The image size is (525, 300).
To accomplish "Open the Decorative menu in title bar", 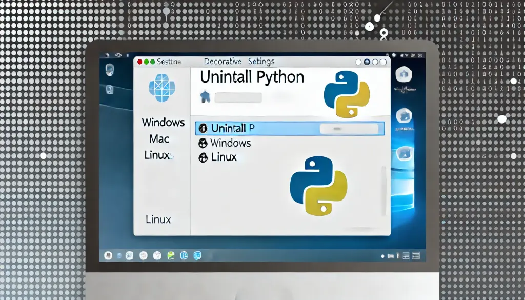I will tap(223, 62).
